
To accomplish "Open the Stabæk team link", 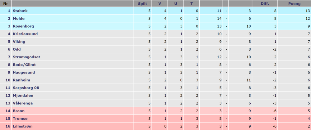I will 20,11.
